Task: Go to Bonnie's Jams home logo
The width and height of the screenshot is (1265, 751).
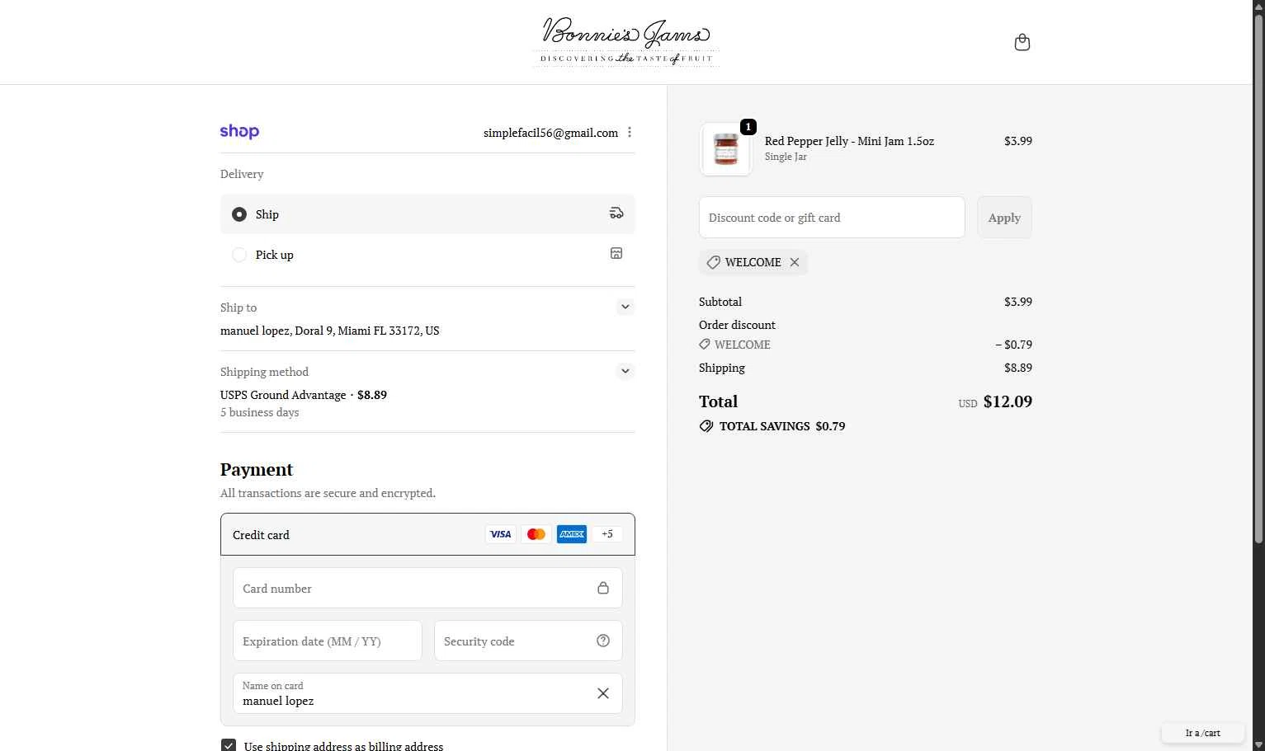Action: [625, 42]
